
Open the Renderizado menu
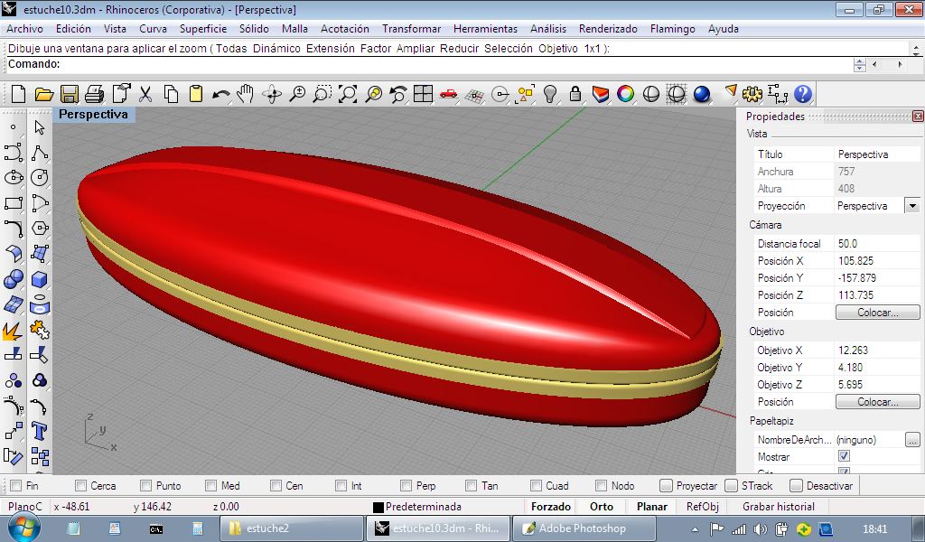(x=607, y=29)
